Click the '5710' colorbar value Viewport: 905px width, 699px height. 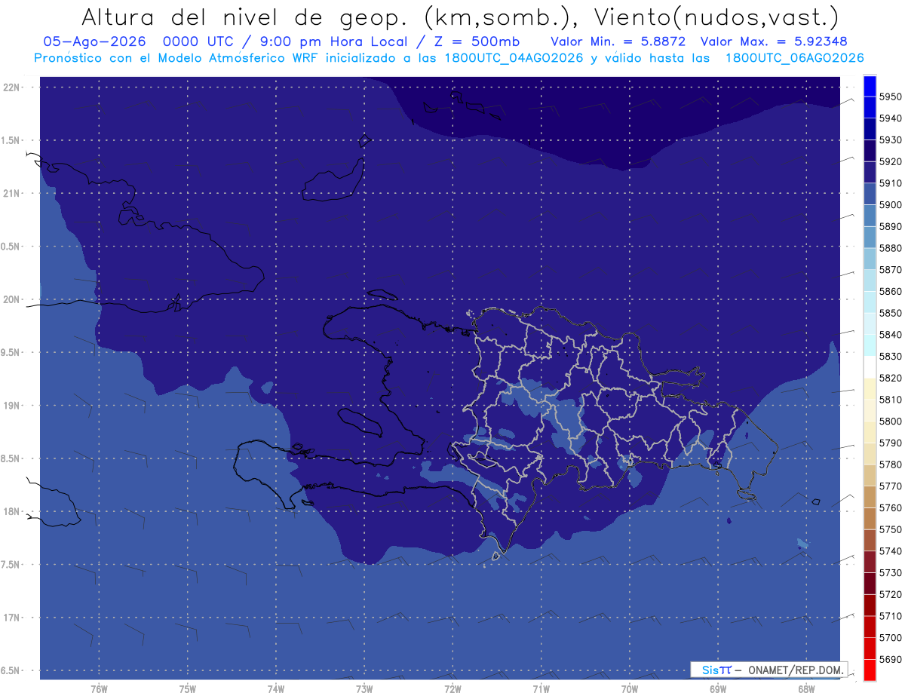coord(890,616)
